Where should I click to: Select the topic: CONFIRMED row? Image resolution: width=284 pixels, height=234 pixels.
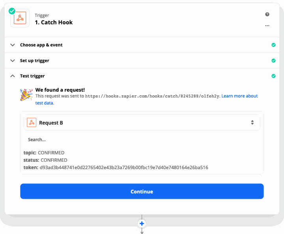point(44,153)
